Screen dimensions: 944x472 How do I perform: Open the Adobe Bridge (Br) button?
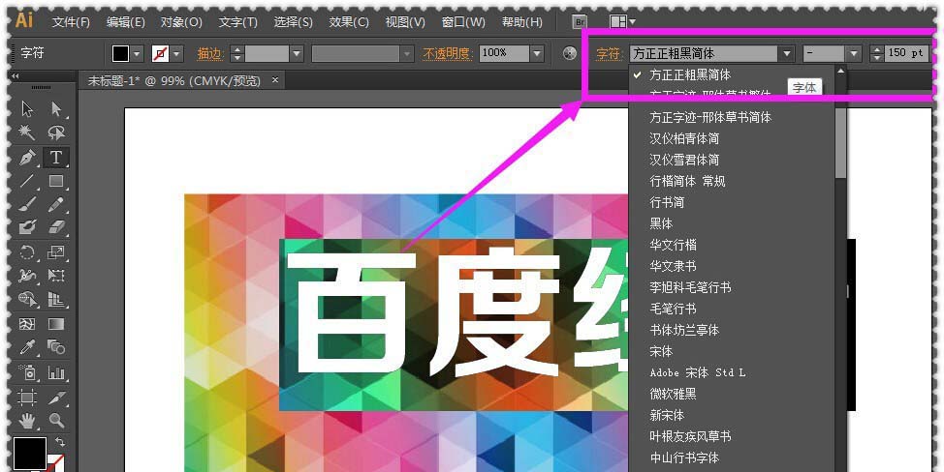(x=580, y=21)
